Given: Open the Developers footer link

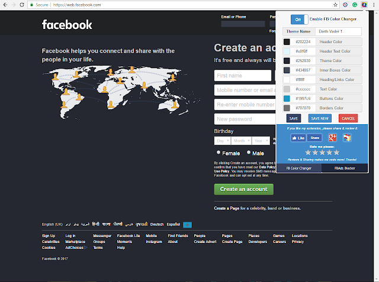Looking at the screenshot, I should click(258, 241).
